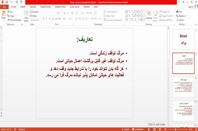Select slide 3 thumbnail
The width and height of the screenshot is (198, 131).
click(183, 87)
